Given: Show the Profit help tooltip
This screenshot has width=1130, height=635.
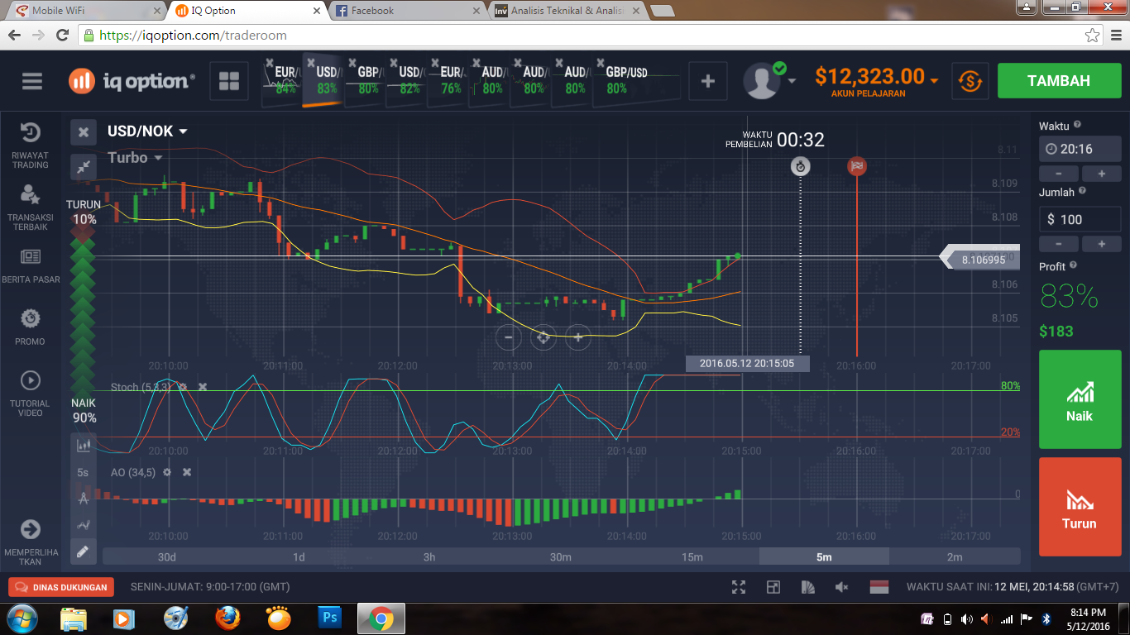Looking at the screenshot, I should click(x=1073, y=266).
